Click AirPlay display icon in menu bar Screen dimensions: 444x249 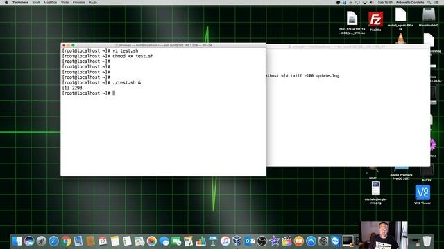point(365,2)
